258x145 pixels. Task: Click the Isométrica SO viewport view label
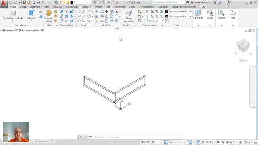[12, 31]
